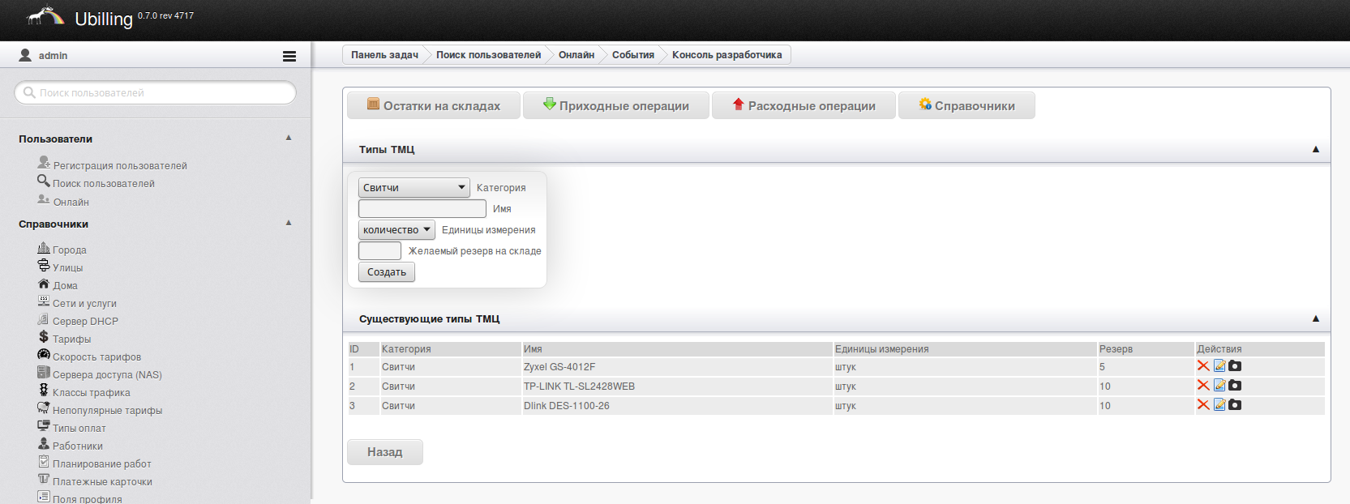Image resolution: width=1350 pixels, height=504 pixels.
Task: Edit the TP-LINK TL-SL2428WEB item
Action: tap(1219, 386)
